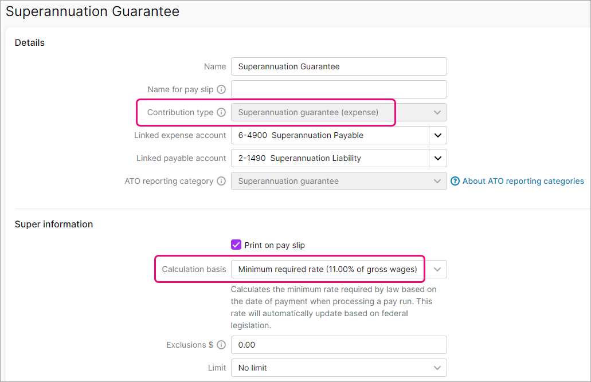
Task: Click the question mark help icon
Action: click(455, 181)
